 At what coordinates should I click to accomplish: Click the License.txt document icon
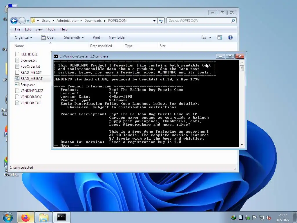coord(17,60)
